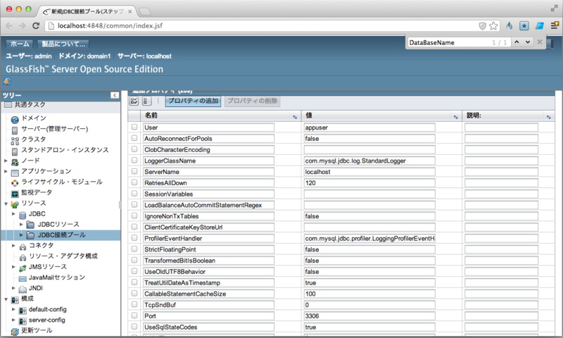The image size is (563, 338).
Task: Bookmark this page with the star icon
Action: click(x=493, y=25)
